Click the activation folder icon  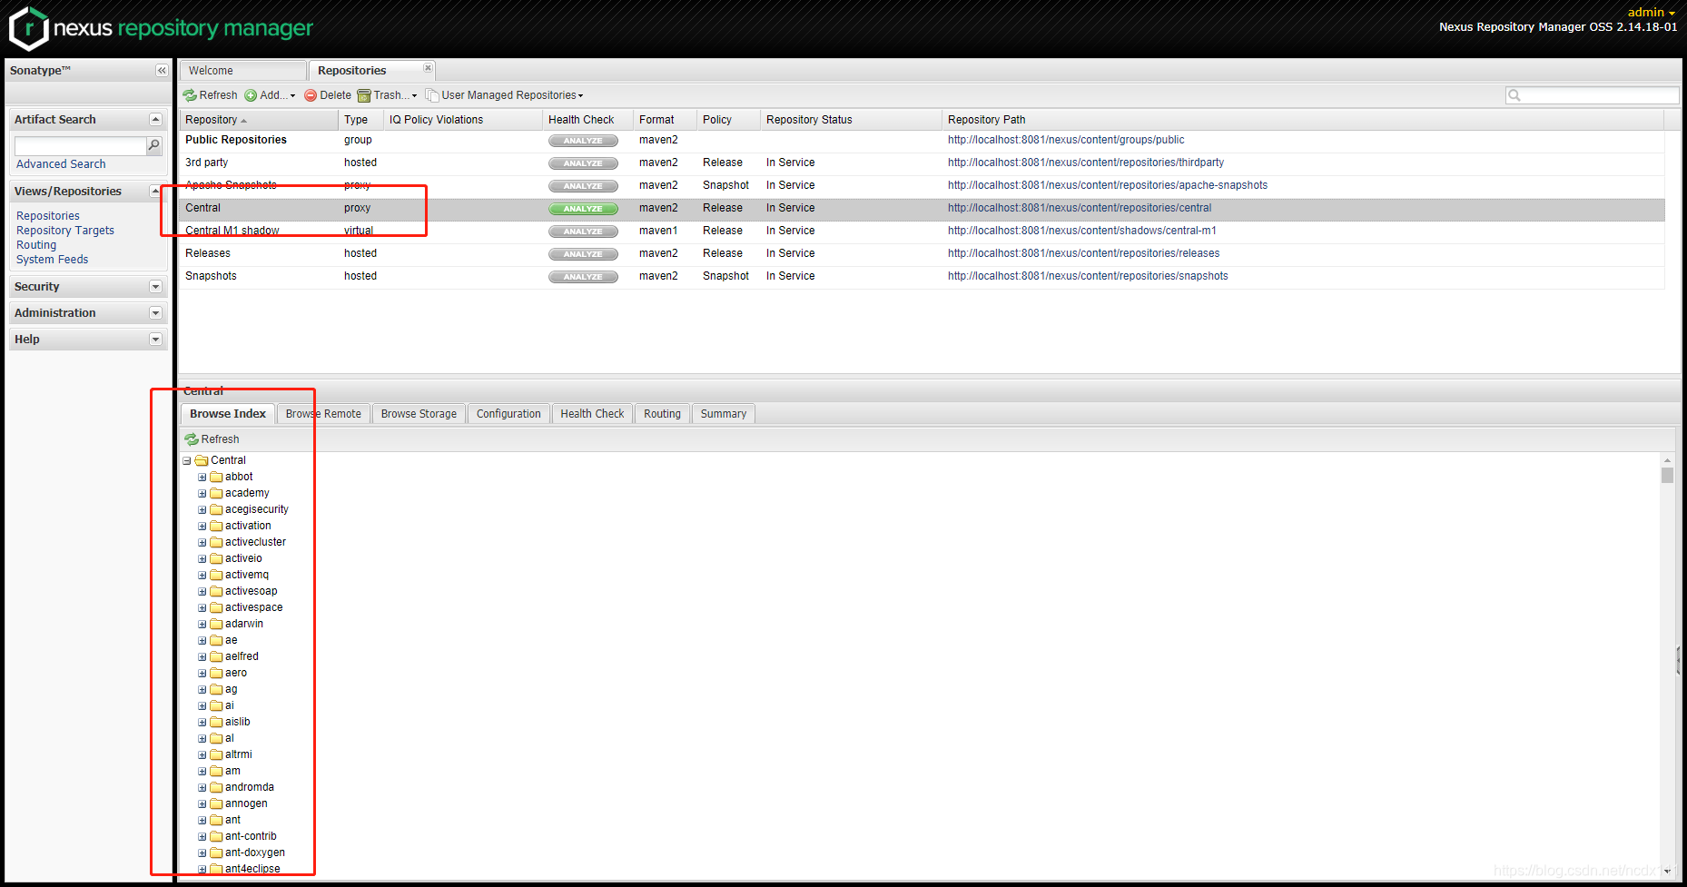coord(216,527)
